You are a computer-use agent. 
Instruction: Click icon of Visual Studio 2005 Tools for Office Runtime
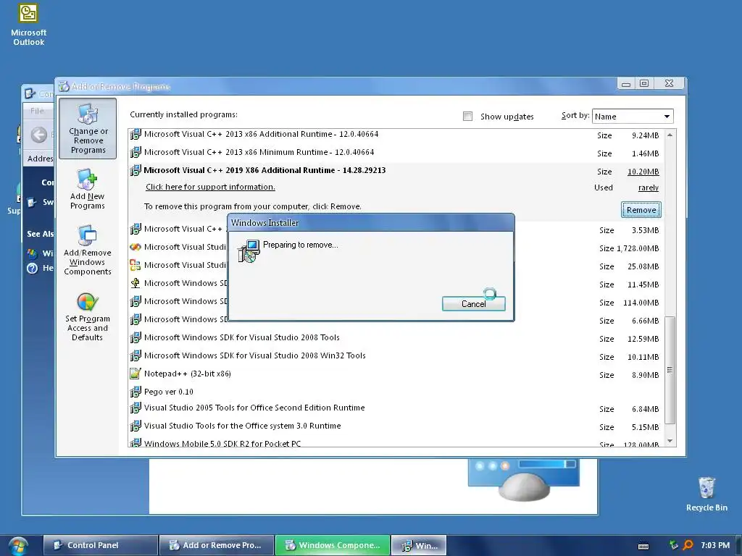pyautogui.click(x=136, y=408)
